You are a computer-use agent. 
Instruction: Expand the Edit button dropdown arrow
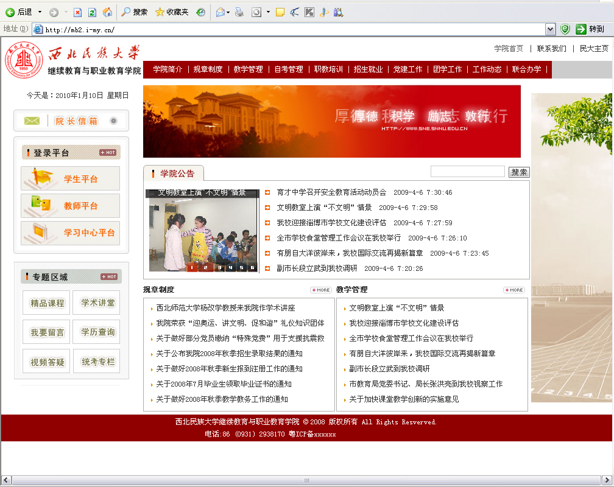click(268, 13)
